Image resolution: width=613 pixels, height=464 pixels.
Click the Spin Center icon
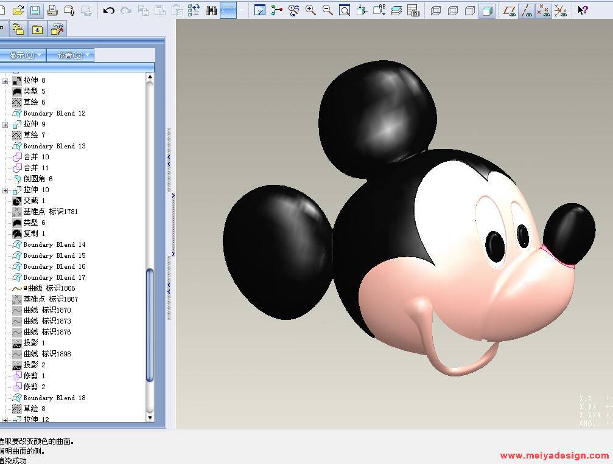[x=277, y=10]
